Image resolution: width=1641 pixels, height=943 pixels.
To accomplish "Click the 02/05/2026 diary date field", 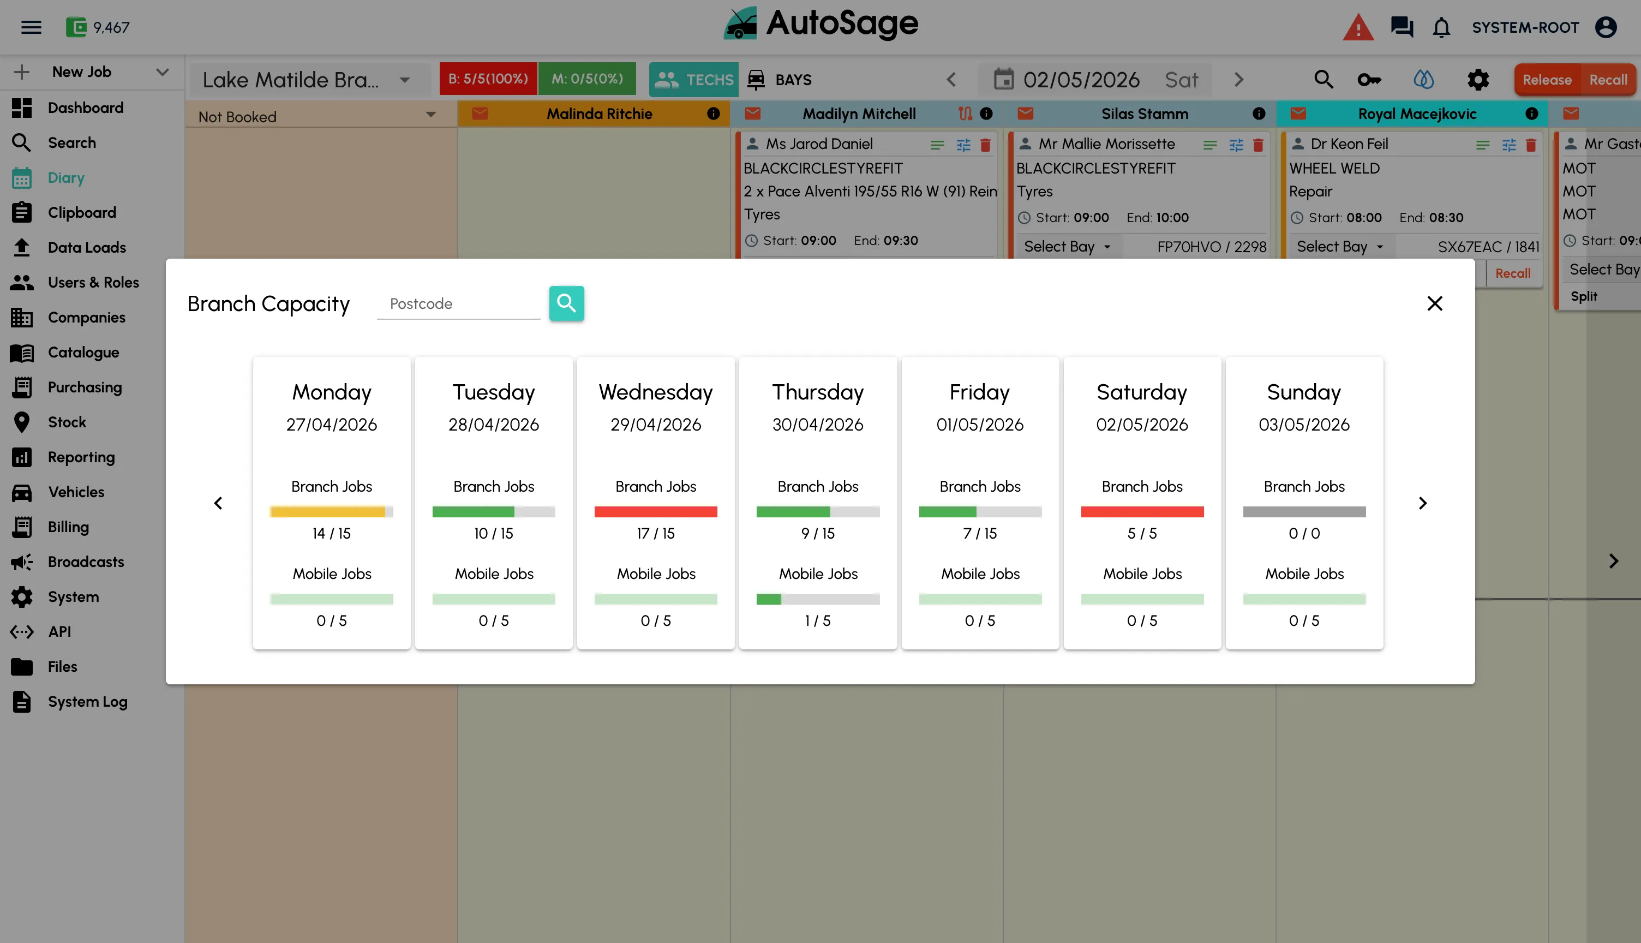I will pyautogui.click(x=1081, y=80).
